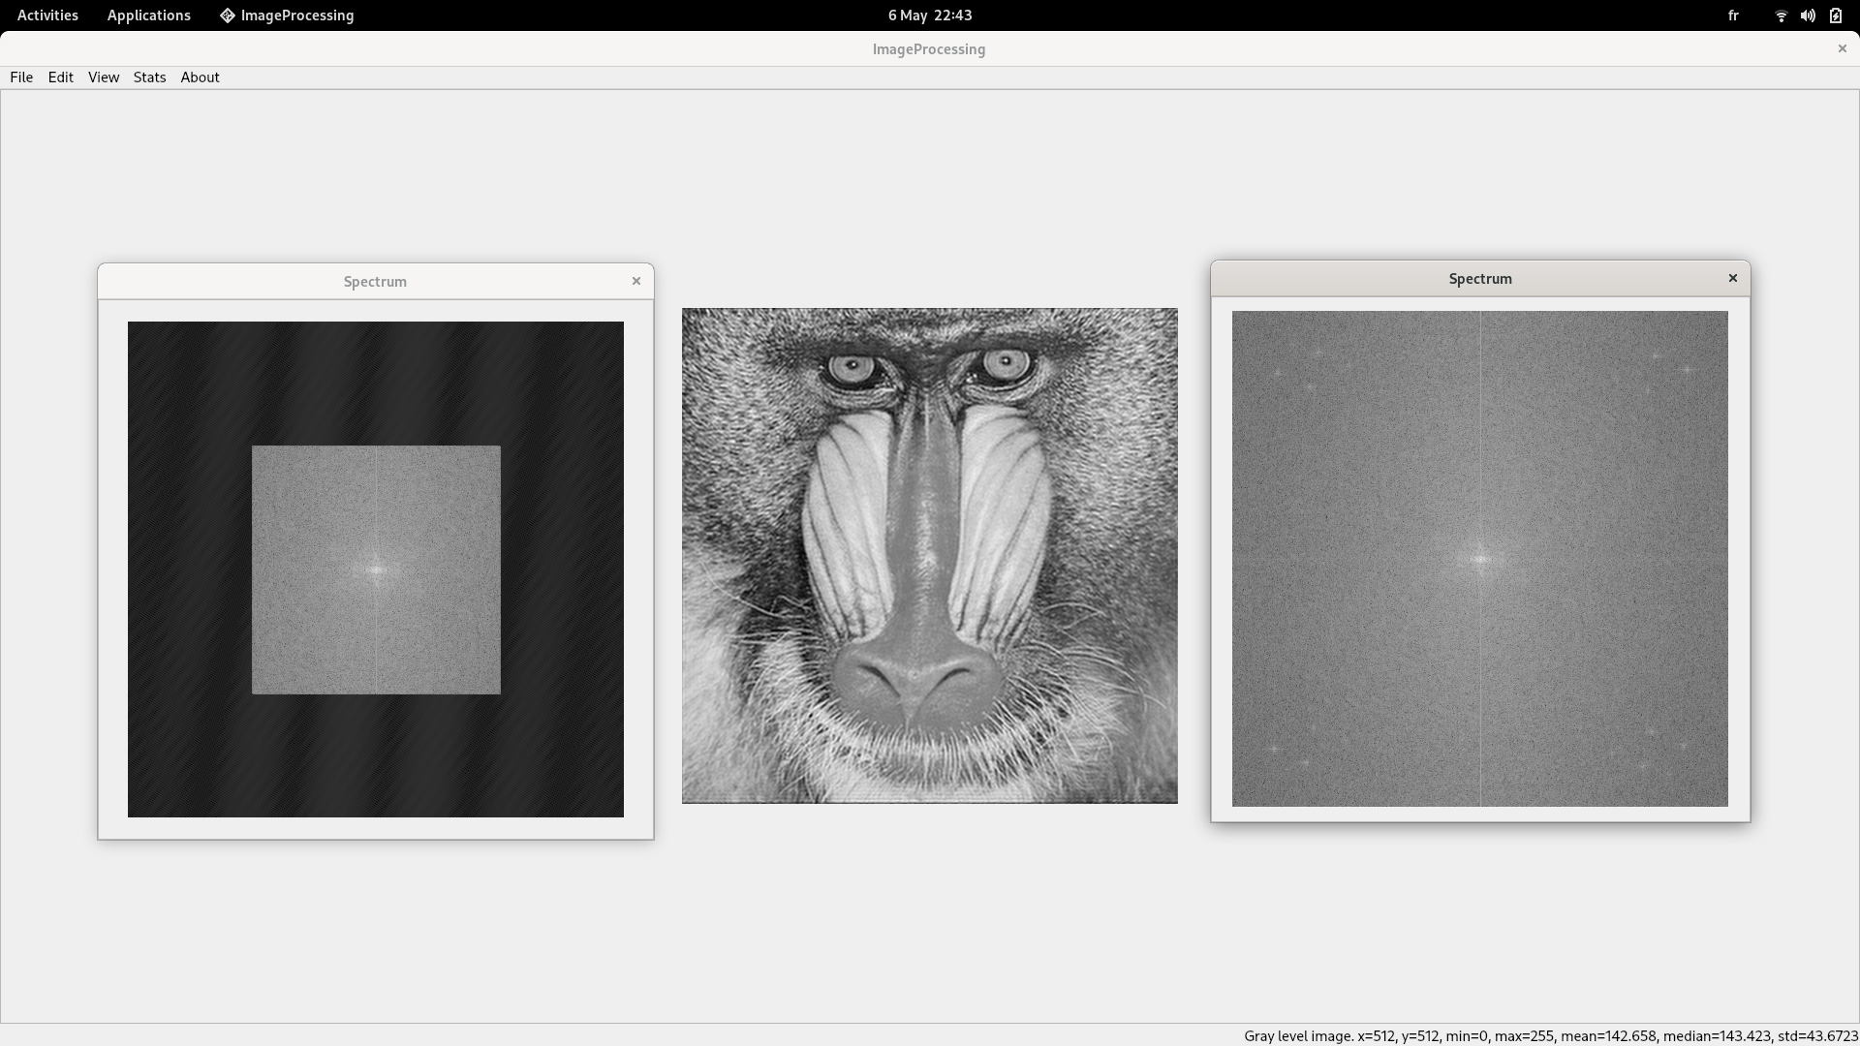
Task: Click the battery status icon
Action: click(x=1836, y=15)
